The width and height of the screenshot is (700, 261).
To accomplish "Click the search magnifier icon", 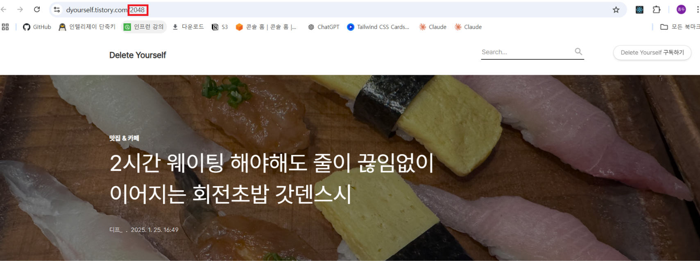I will (x=578, y=52).
